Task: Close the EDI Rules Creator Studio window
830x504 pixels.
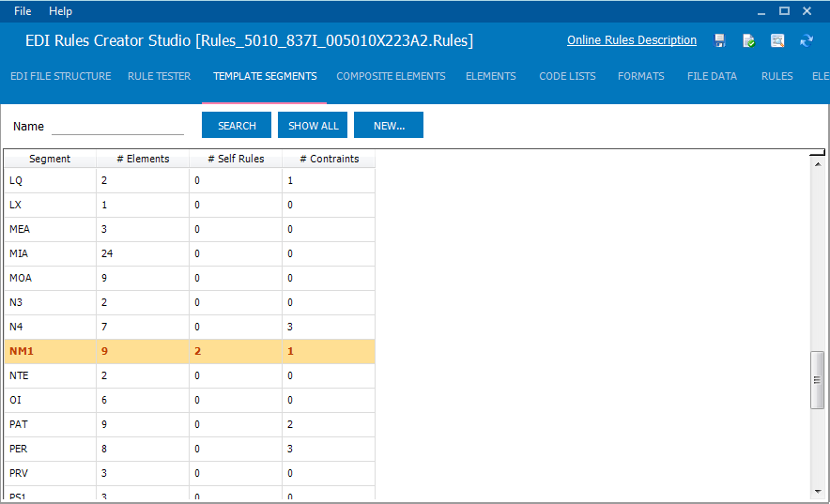Action: pos(807,11)
